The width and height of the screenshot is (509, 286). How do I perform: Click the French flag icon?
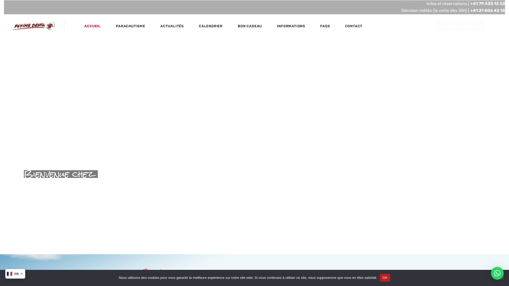pos(10,274)
